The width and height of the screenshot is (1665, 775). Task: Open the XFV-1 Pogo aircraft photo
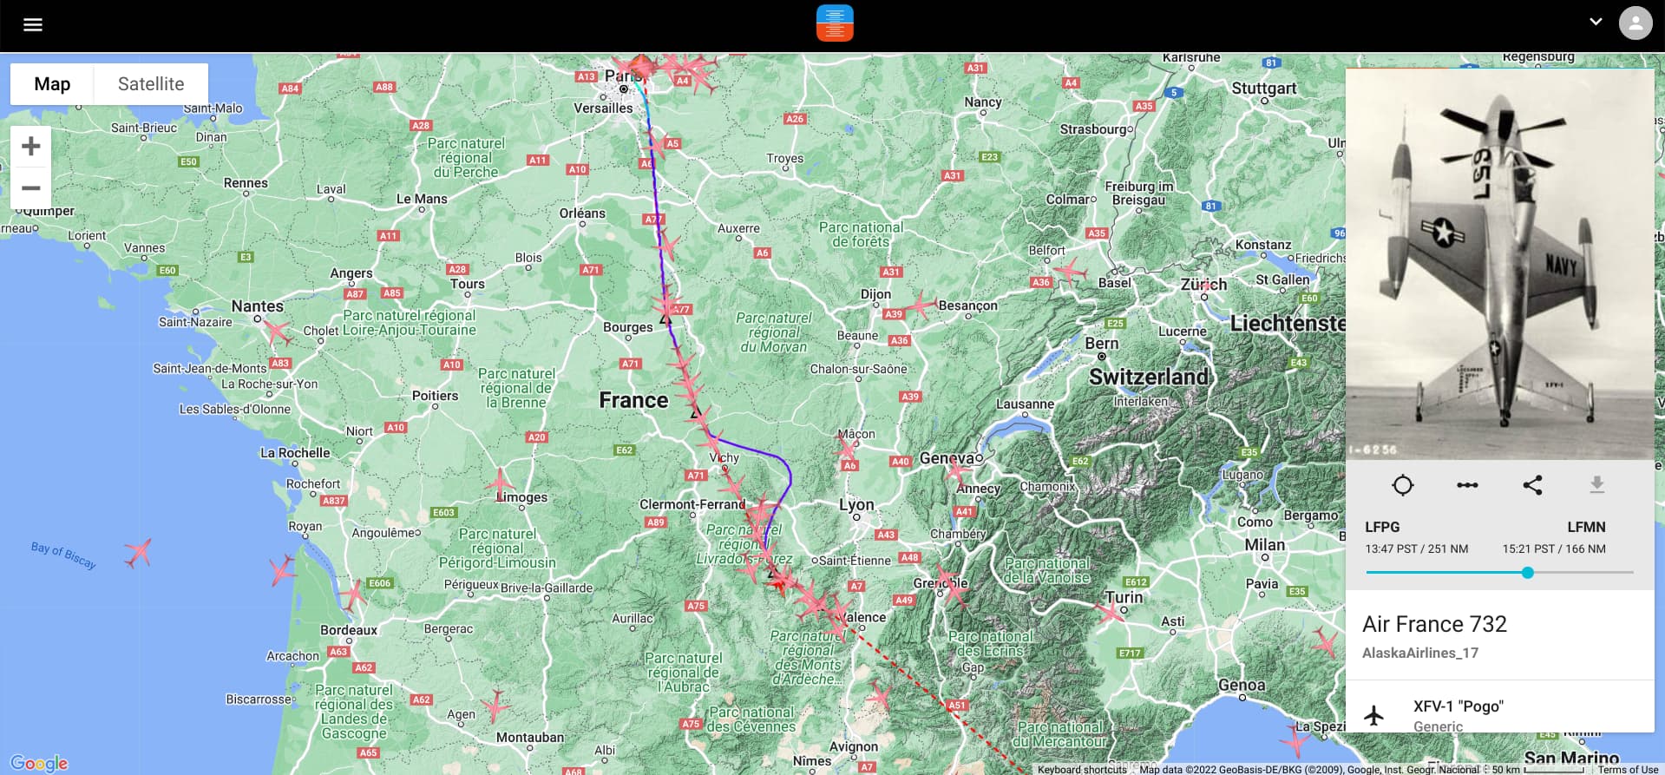(x=1499, y=264)
